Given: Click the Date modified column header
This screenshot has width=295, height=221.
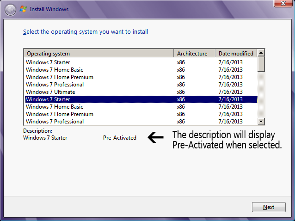Looking at the screenshot, I should [236, 54].
